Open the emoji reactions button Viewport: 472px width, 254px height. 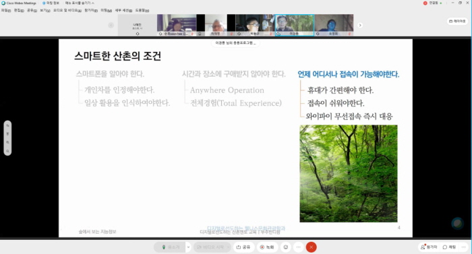[286, 247]
